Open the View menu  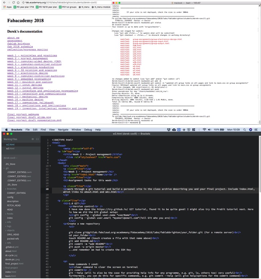pyautogui.click(x=52, y=129)
